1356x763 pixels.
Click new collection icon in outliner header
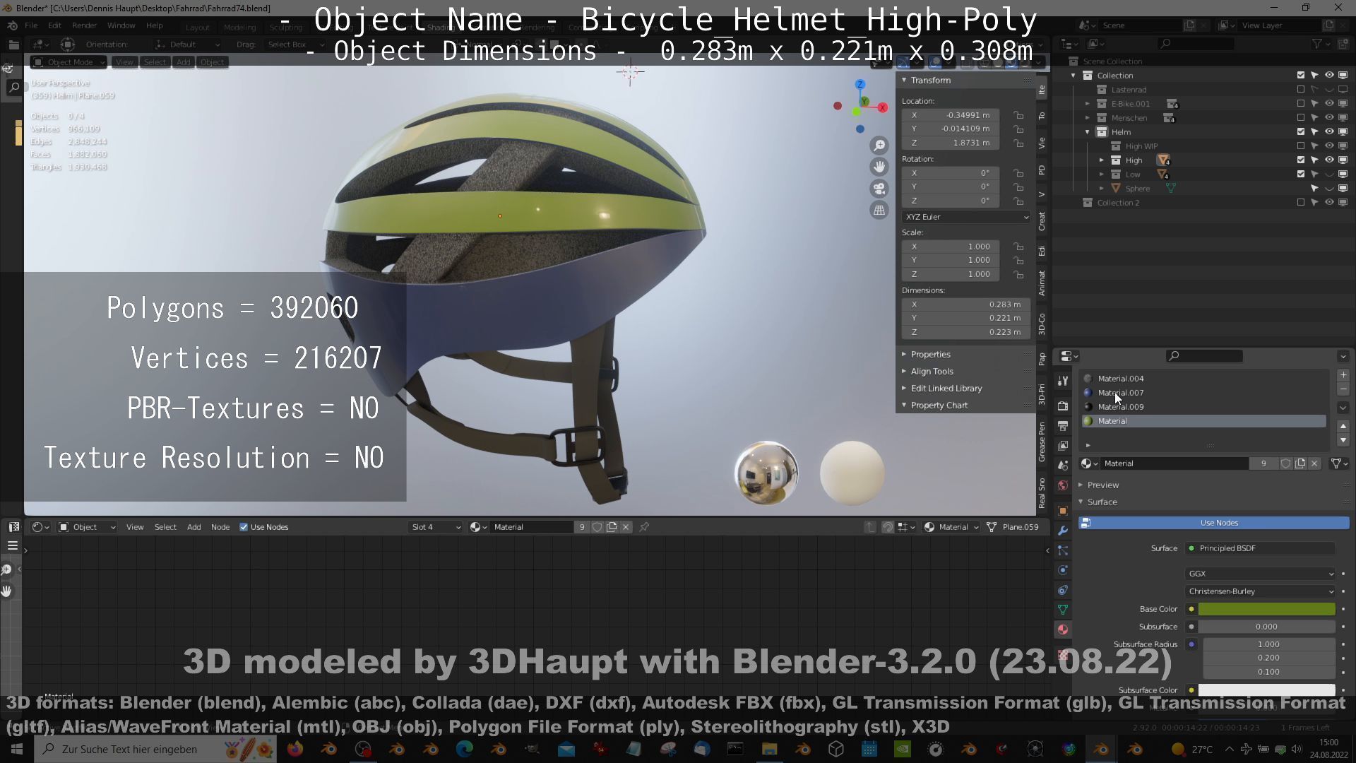point(1343,44)
